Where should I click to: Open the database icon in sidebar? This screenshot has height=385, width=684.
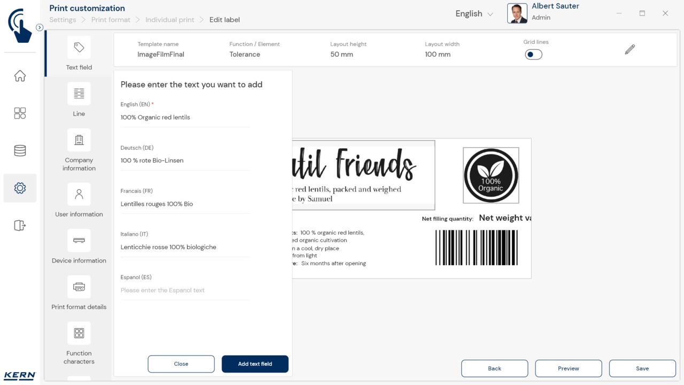tap(20, 151)
